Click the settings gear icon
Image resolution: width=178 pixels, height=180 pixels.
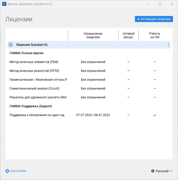(x=7, y=171)
